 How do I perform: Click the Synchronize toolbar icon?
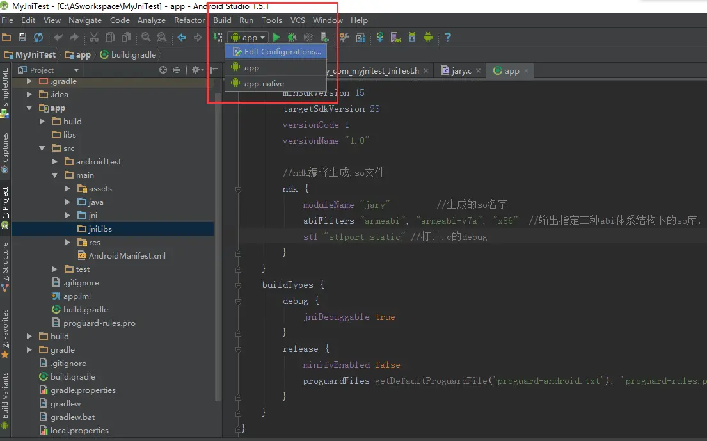[x=38, y=37]
